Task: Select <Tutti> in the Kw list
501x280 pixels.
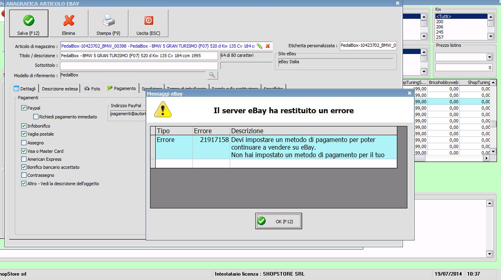Action: [461, 16]
